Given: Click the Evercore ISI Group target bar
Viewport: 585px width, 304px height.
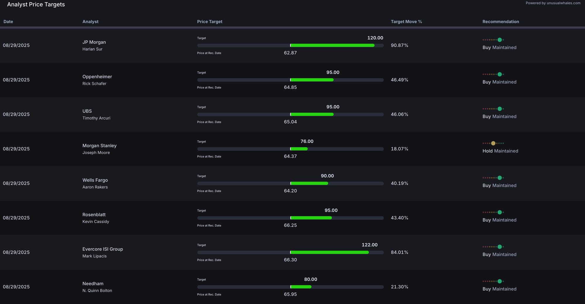Looking at the screenshot, I should coord(290,253).
